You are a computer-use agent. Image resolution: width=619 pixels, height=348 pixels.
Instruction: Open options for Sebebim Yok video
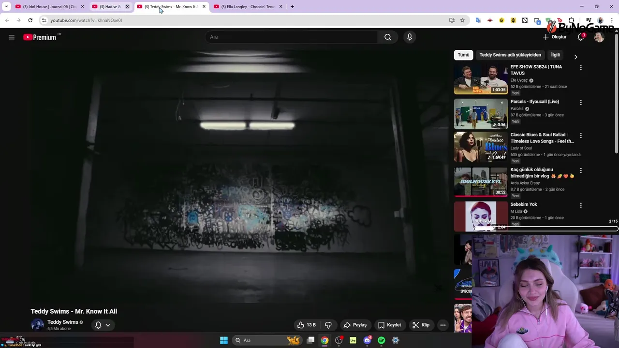coord(581,205)
